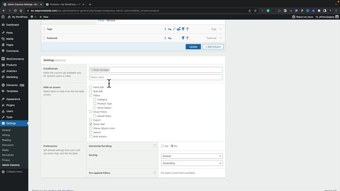Check the Smart Filters checkbox

[91, 112]
